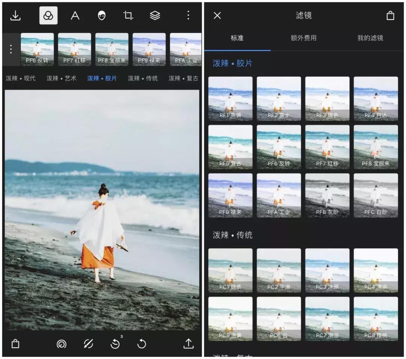Choose PC5 金黄 filter thumbnail
Viewport: 406px width, 359px height.
coord(230,319)
